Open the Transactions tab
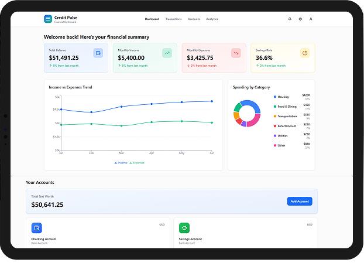The image size is (364, 263). [x=173, y=19]
